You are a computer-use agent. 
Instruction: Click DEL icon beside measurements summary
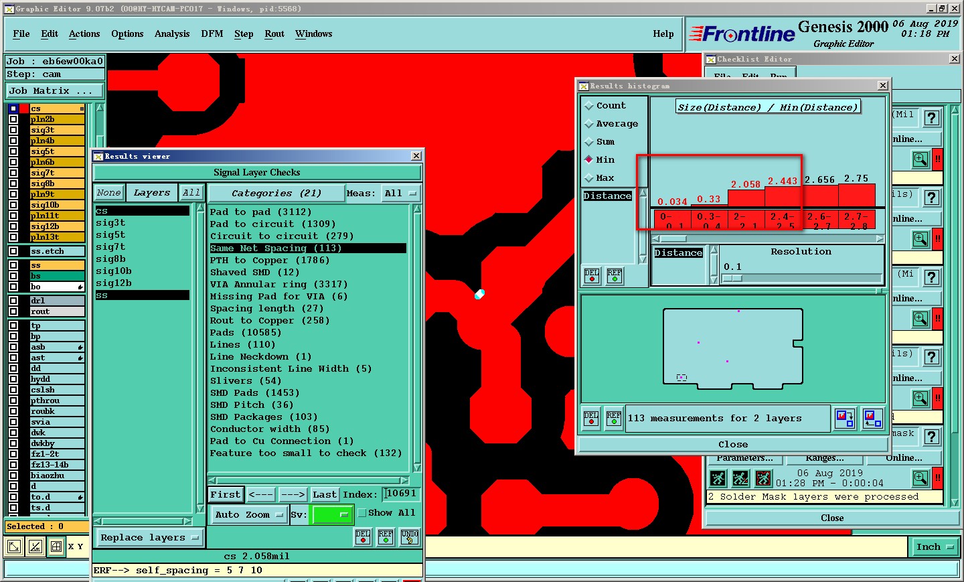pyautogui.click(x=591, y=419)
